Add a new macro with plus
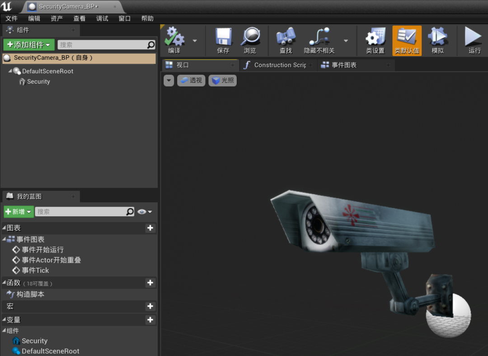 point(150,307)
